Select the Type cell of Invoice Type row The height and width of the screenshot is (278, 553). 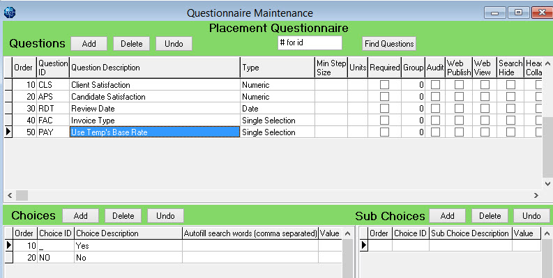pyautogui.click(x=278, y=120)
